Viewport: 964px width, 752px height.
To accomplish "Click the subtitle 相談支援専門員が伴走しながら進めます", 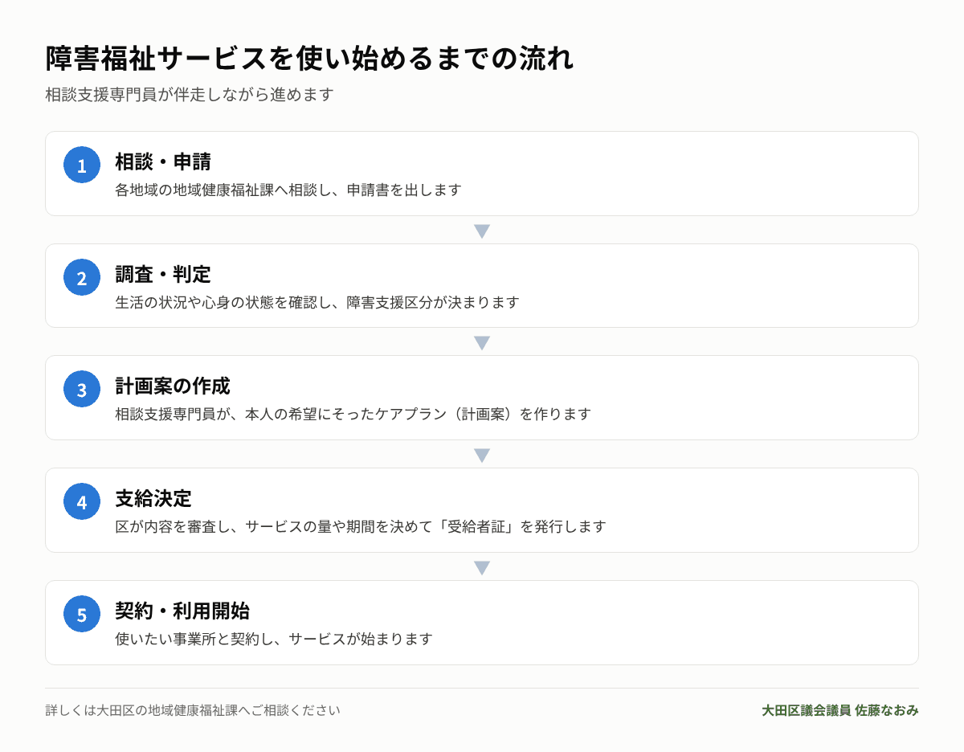I will point(190,95).
